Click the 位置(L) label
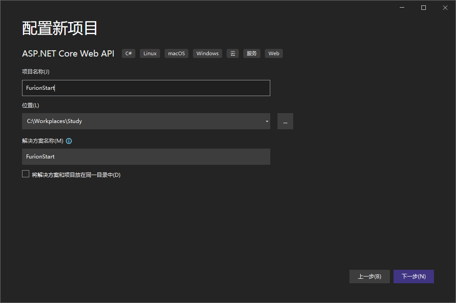The width and height of the screenshot is (456, 303). (x=31, y=105)
